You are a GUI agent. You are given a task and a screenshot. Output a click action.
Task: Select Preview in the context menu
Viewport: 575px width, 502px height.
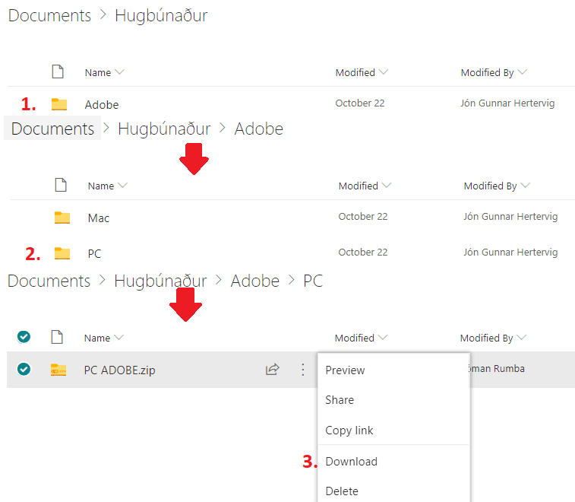coord(345,370)
